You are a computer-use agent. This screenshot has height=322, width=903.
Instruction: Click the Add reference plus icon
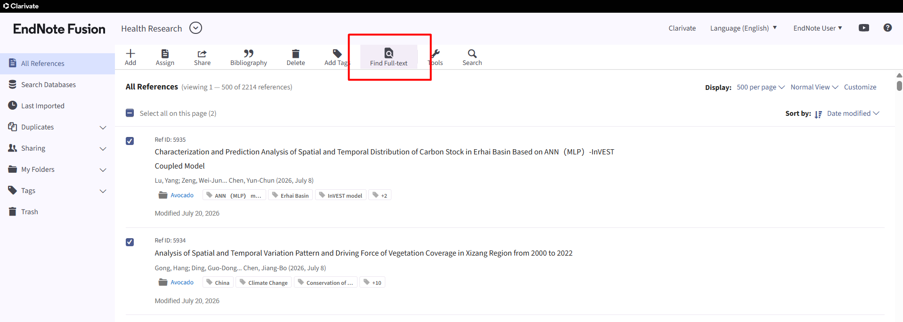coord(130,53)
